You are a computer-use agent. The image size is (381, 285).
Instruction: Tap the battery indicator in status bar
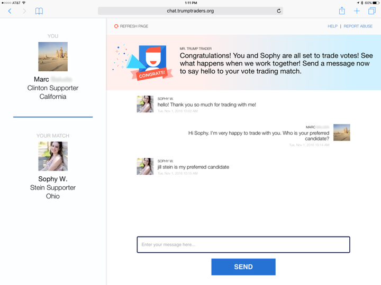[x=376, y=3]
